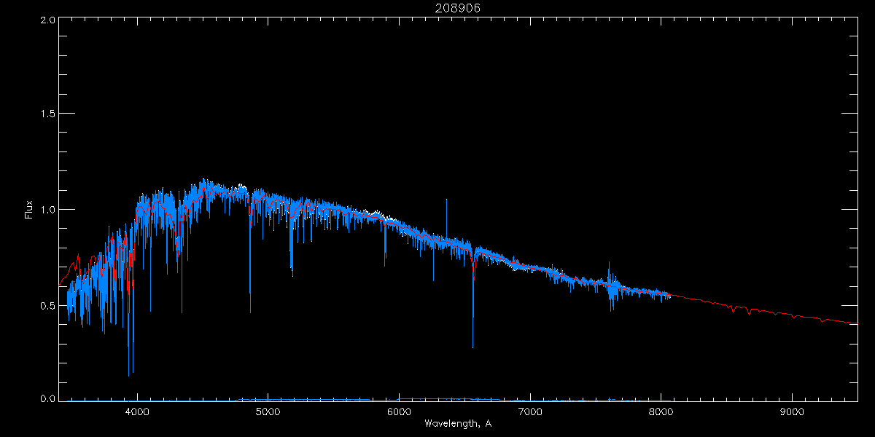
Task: Click the 0.5 y-axis tick label
Action: (47, 305)
